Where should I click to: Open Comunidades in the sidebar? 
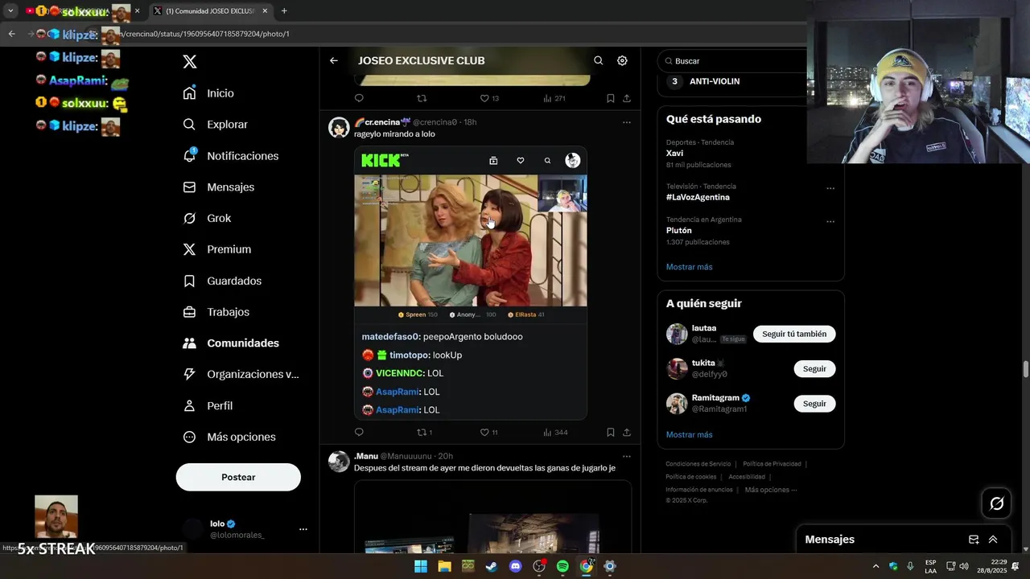pos(231,343)
